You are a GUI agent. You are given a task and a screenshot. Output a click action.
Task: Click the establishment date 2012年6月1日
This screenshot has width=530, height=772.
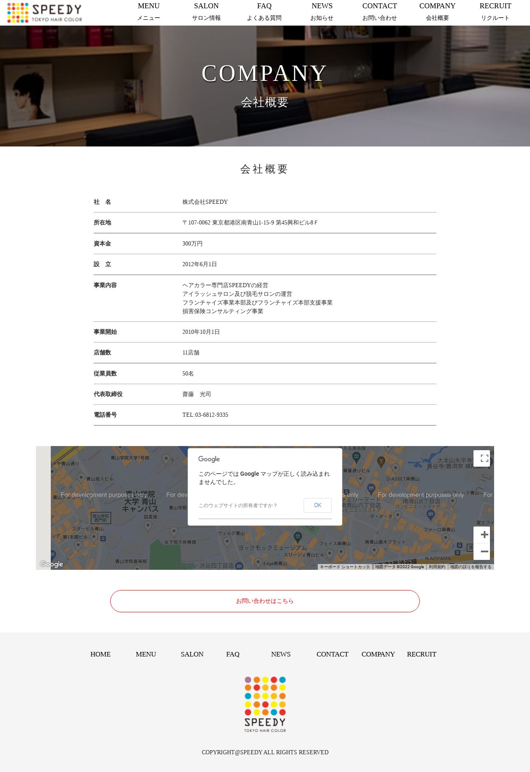tap(199, 264)
